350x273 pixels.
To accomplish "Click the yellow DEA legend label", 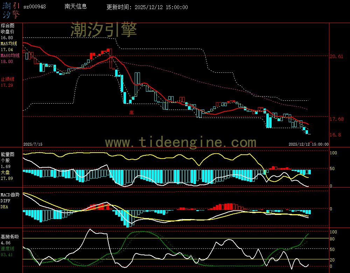I will (4, 207).
